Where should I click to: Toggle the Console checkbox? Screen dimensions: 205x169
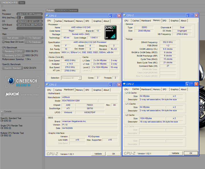coord(2,111)
